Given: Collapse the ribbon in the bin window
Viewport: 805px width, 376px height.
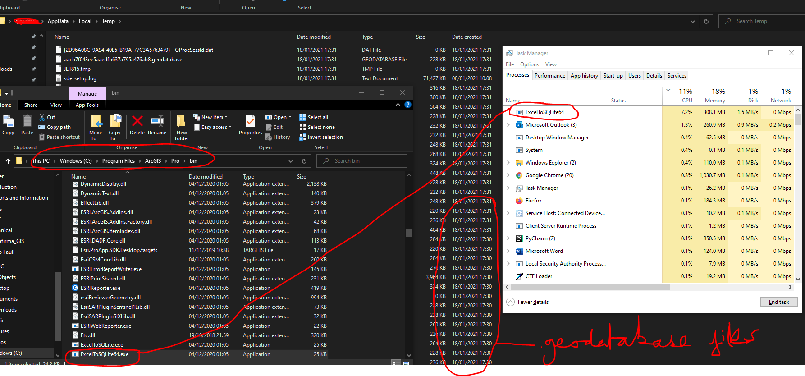Looking at the screenshot, I should 398,105.
